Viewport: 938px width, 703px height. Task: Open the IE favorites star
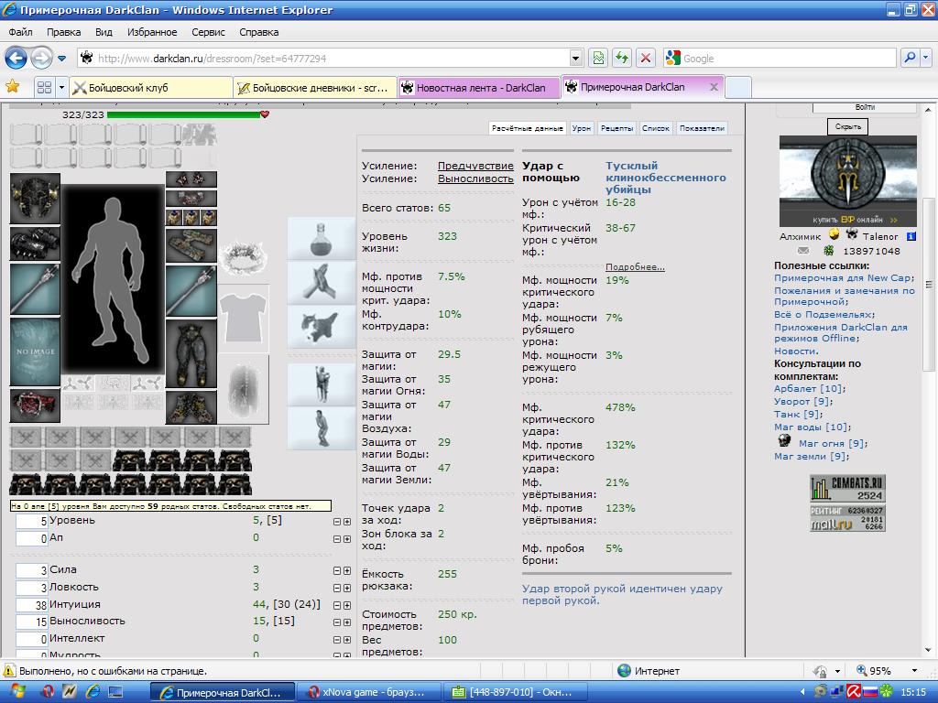click(12, 87)
